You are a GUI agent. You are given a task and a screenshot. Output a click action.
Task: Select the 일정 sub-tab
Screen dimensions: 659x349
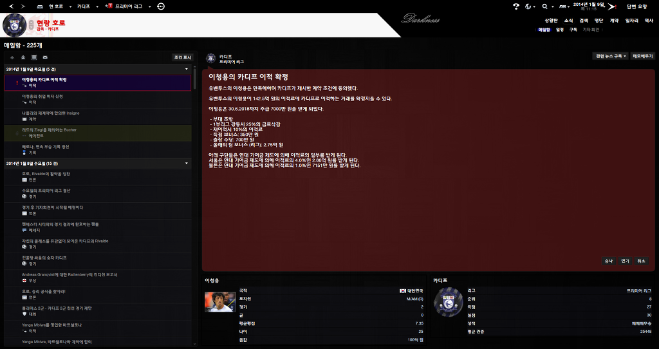[560, 30]
